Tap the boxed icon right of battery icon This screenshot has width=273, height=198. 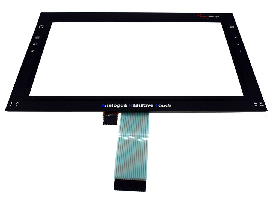point(261,103)
